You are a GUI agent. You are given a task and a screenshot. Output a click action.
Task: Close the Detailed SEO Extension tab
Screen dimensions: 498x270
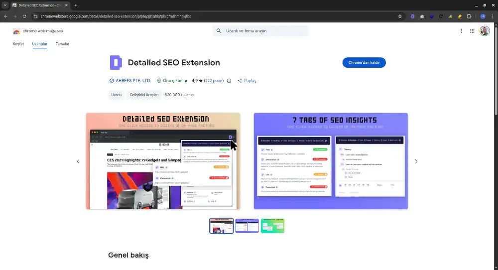coord(66,5)
